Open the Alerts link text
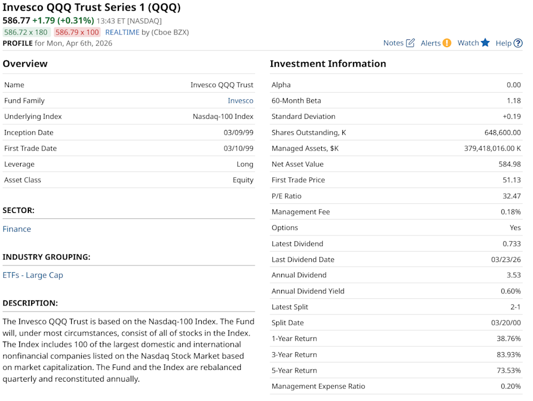Viewport: 533px width, 401px height. coord(431,43)
